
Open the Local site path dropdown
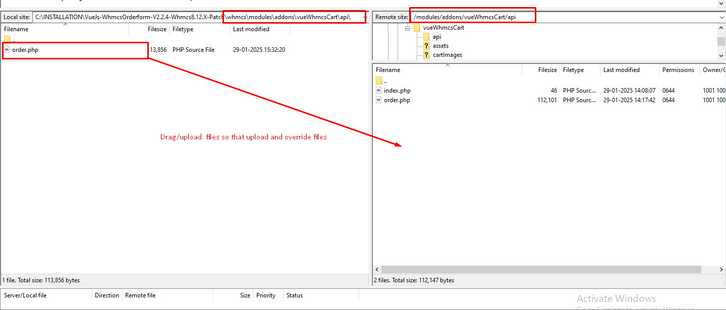[365, 17]
